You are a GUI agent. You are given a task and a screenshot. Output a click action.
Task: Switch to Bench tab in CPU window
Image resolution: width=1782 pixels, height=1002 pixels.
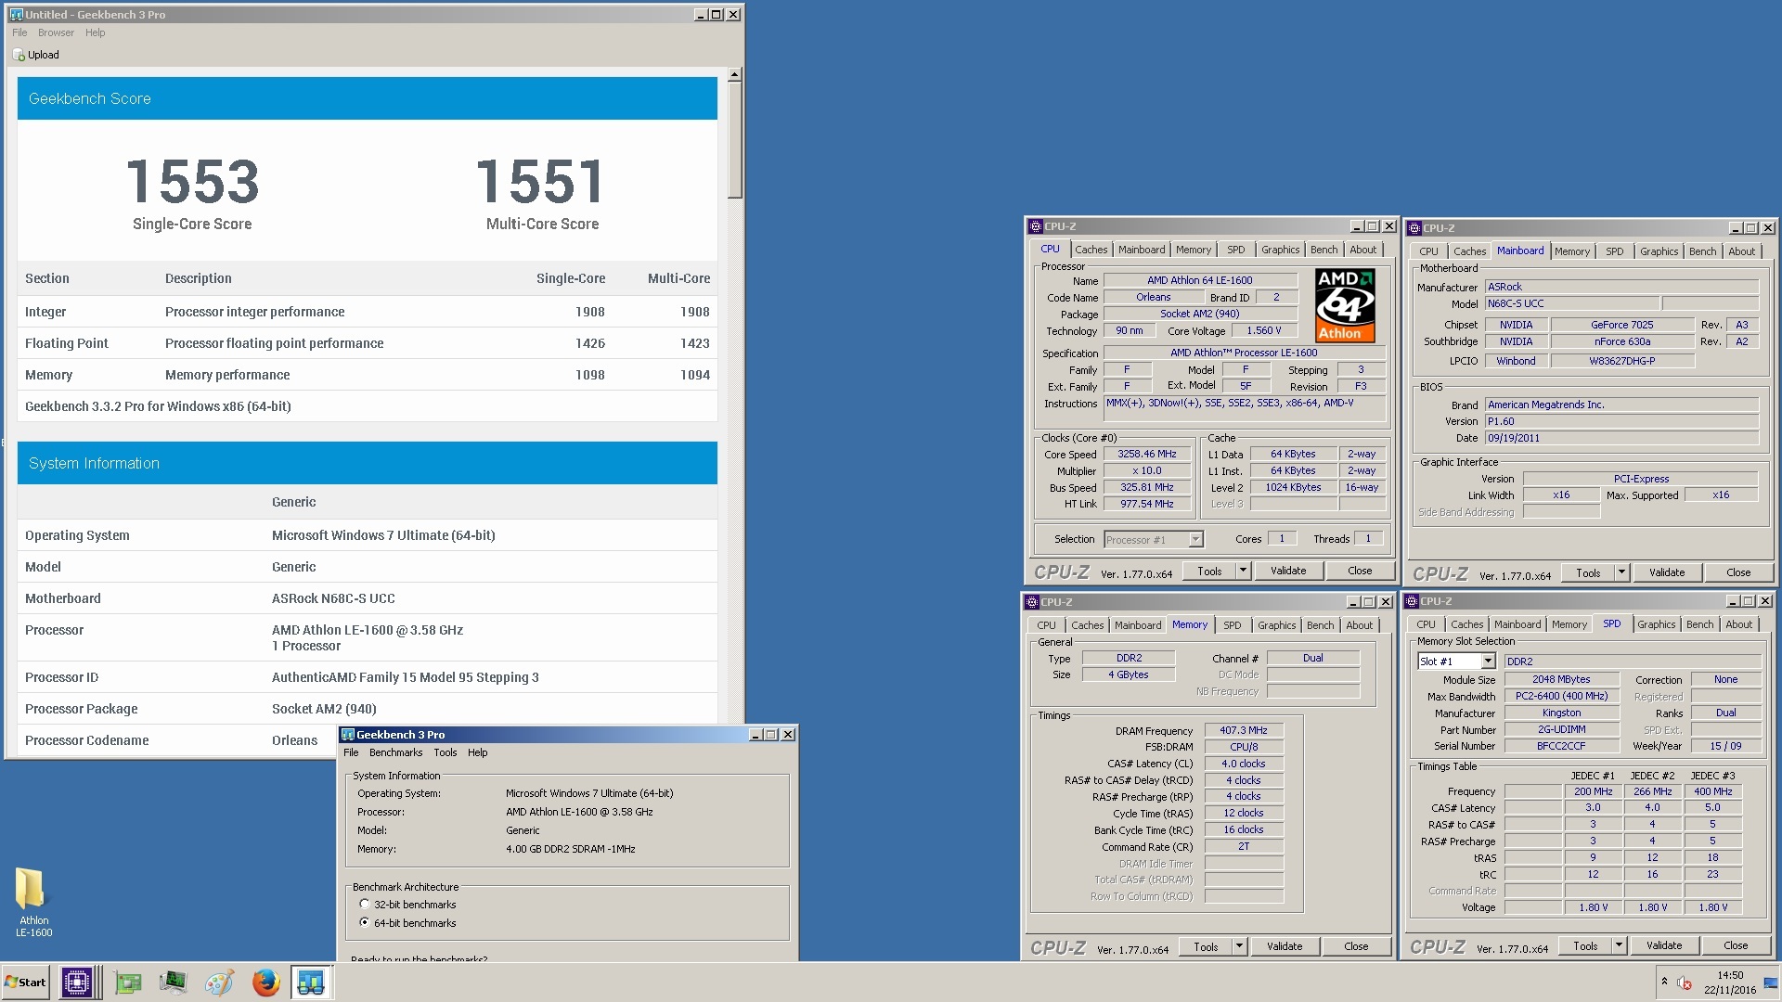click(x=1324, y=250)
